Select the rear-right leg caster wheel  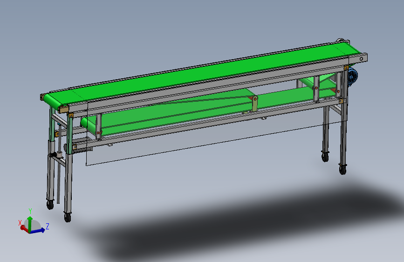click(x=325, y=157)
